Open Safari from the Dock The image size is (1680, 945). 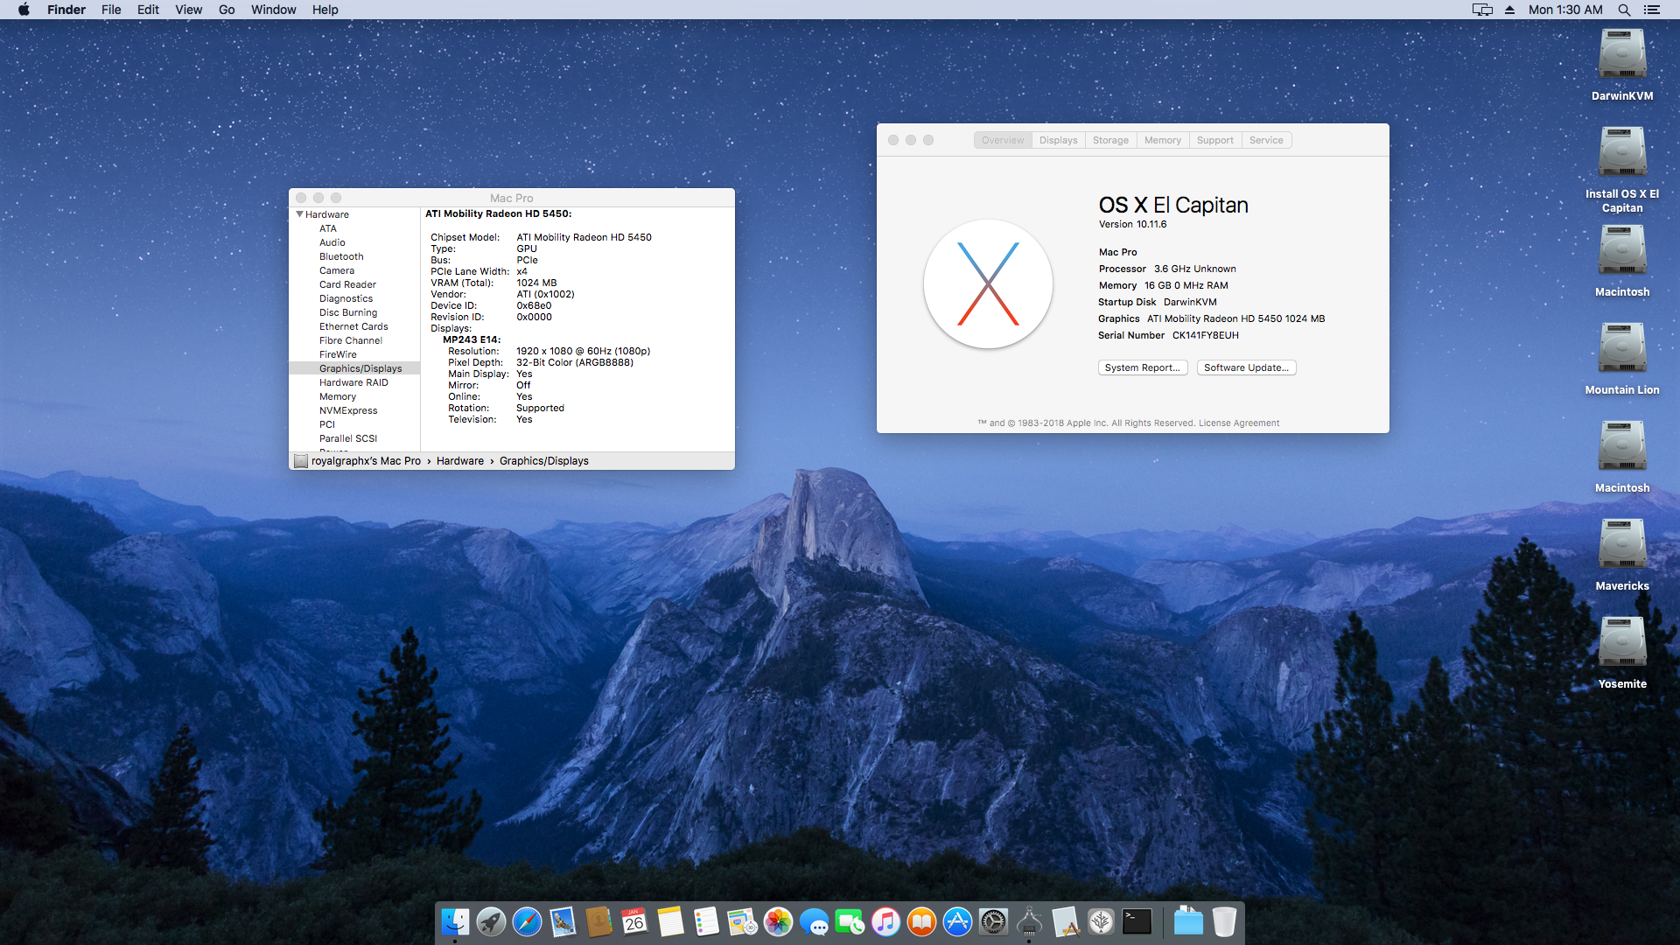[527, 921]
